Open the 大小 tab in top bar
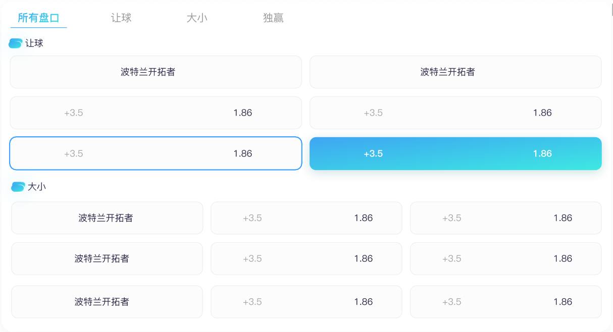 [x=197, y=18]
